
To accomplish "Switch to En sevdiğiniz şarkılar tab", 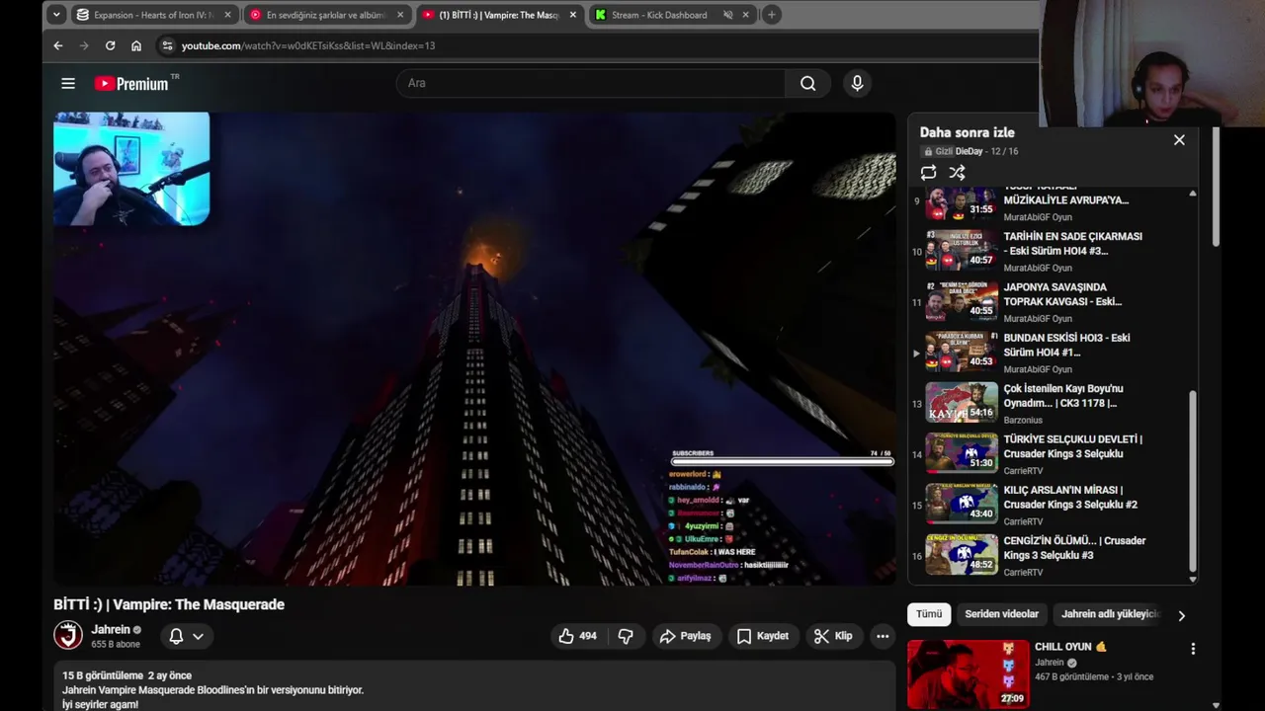I will [326, 15].
